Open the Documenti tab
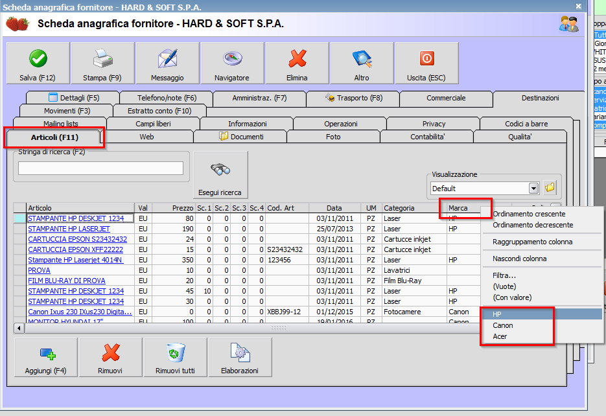 (x=240, y=137)
